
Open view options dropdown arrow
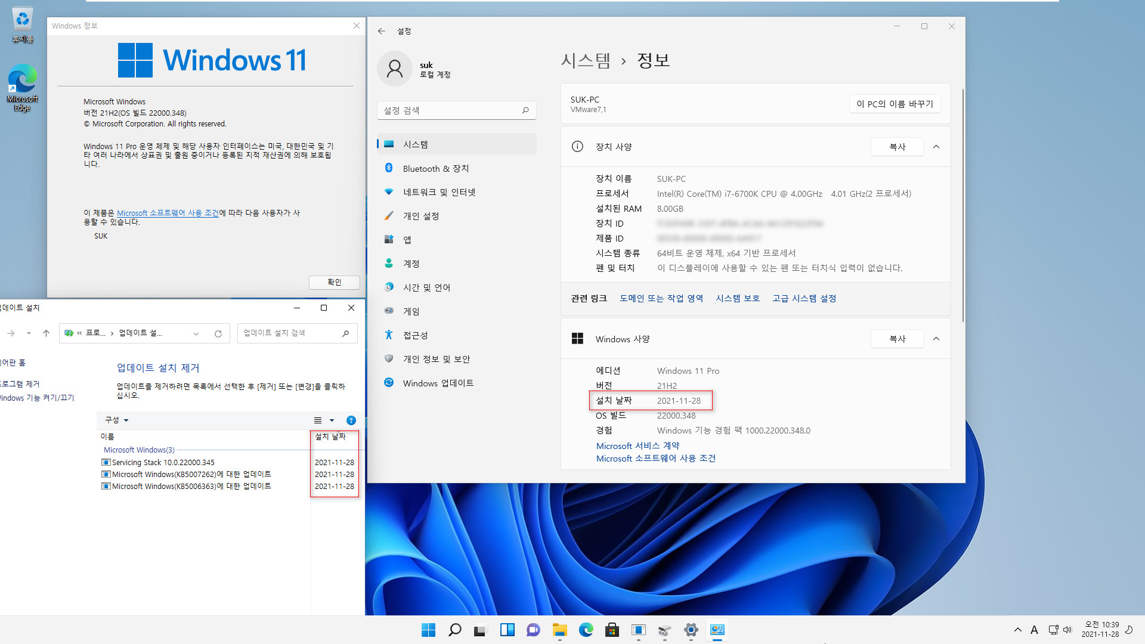click(x=332, y=420)
